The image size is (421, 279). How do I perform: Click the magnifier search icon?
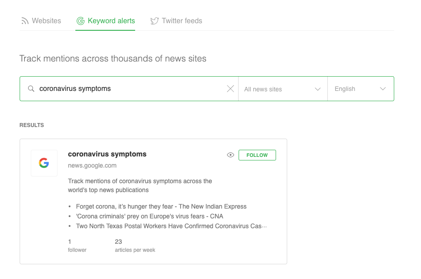[x=31, y=89]
